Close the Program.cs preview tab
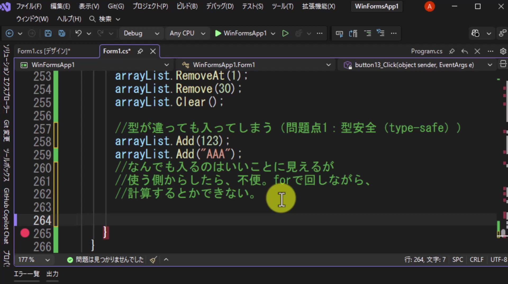Viewport: 508px width, 284px height. coord(477,51)
